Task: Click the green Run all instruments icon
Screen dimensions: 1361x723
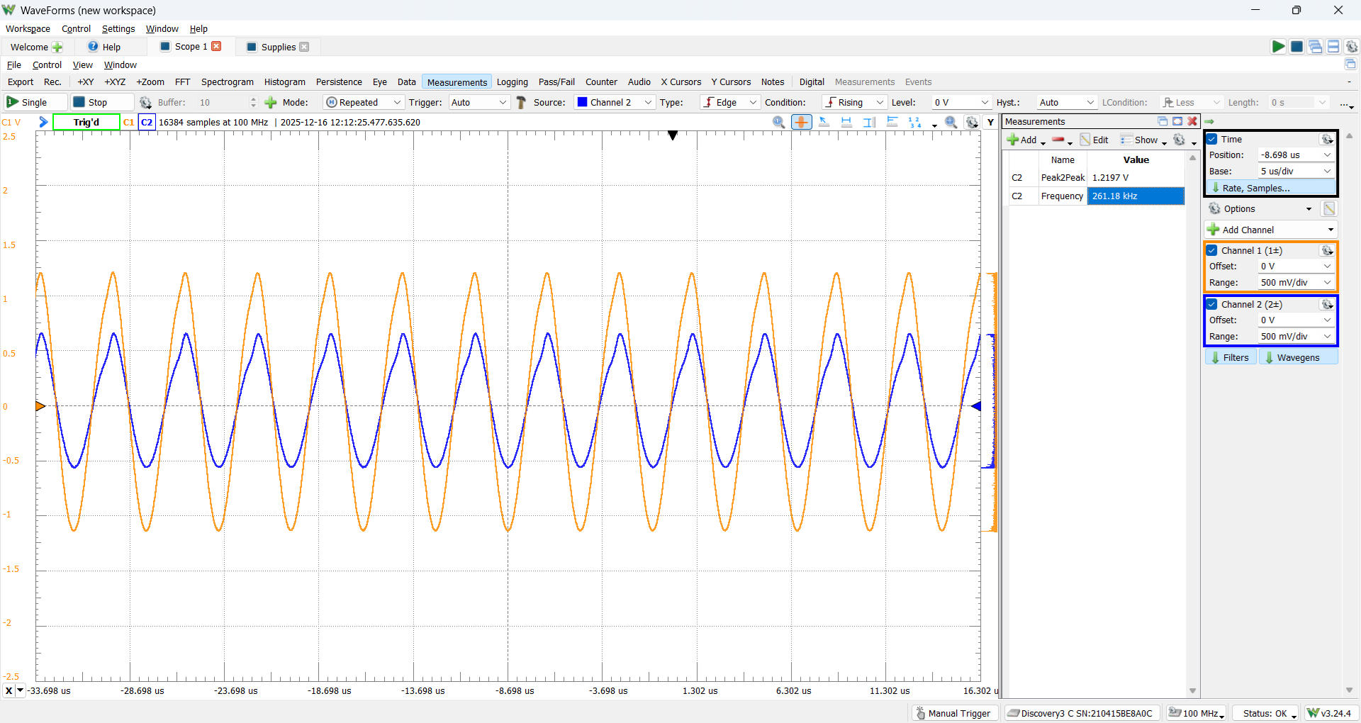Action: [1278, 47]
